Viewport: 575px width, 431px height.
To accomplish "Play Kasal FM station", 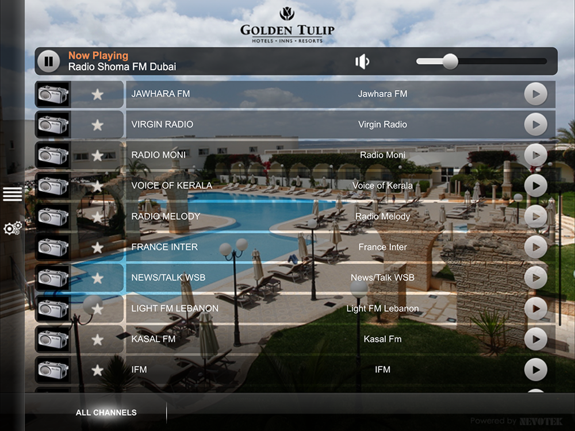I will pos(536,340).
